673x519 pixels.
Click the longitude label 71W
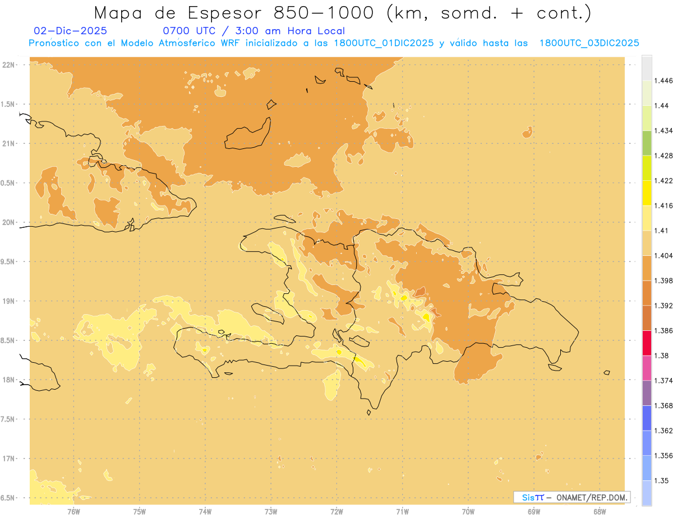(402, 511)
